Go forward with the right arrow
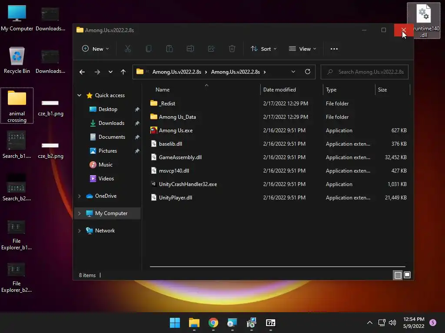445x333 pixels. tap(97, 72)
